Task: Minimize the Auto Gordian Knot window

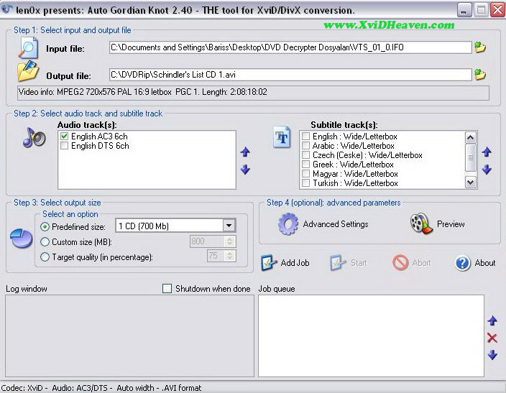Action: click(x=464, y=10)
